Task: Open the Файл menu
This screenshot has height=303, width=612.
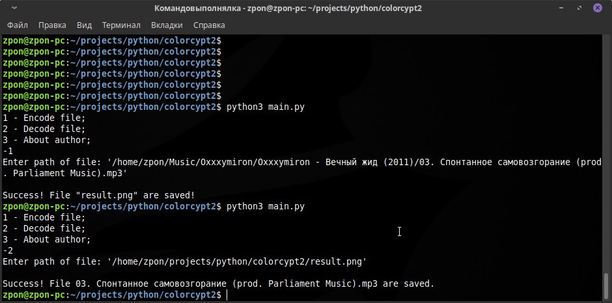Action: pos(18,25)
